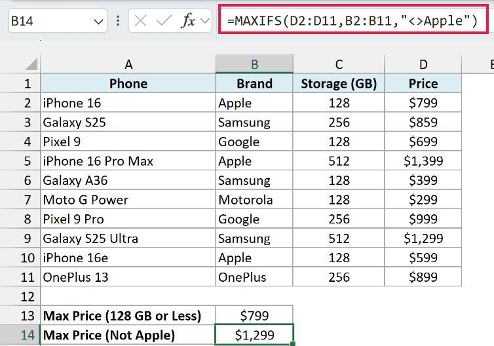The height and width of the screenshot is (346, 494).
Task: Select the column B header
Action: [254, 64]
